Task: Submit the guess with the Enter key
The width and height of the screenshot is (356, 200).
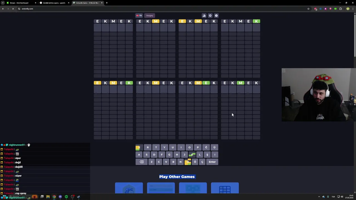Action: click(x=212, y=162)
